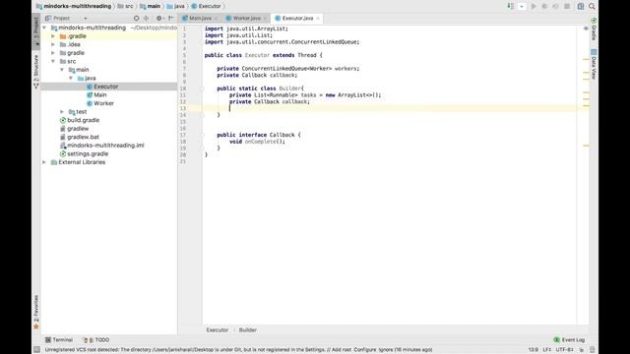
Task: Click VCS root notification in status bar
Action: pos(238,350)
